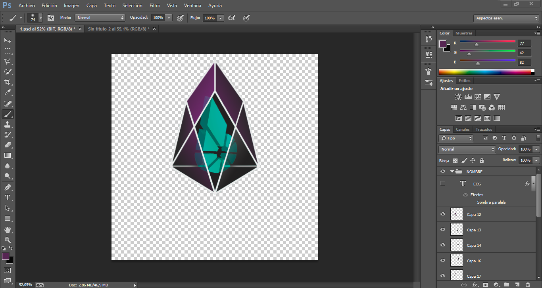This screenshot has width=542, height=288.
Task: Select the Zoom tool in toolbox
Action: point(8,240)
